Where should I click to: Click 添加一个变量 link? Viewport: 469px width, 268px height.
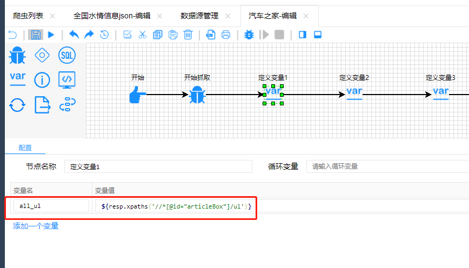coord(36,226)
